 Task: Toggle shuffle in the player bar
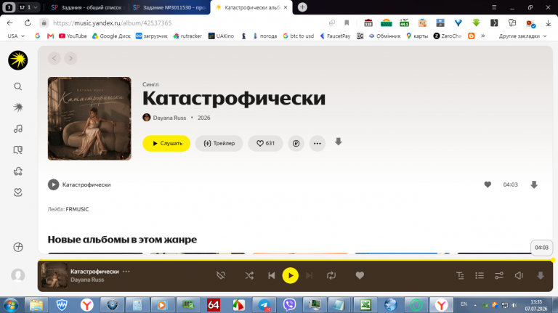point(249,276)
